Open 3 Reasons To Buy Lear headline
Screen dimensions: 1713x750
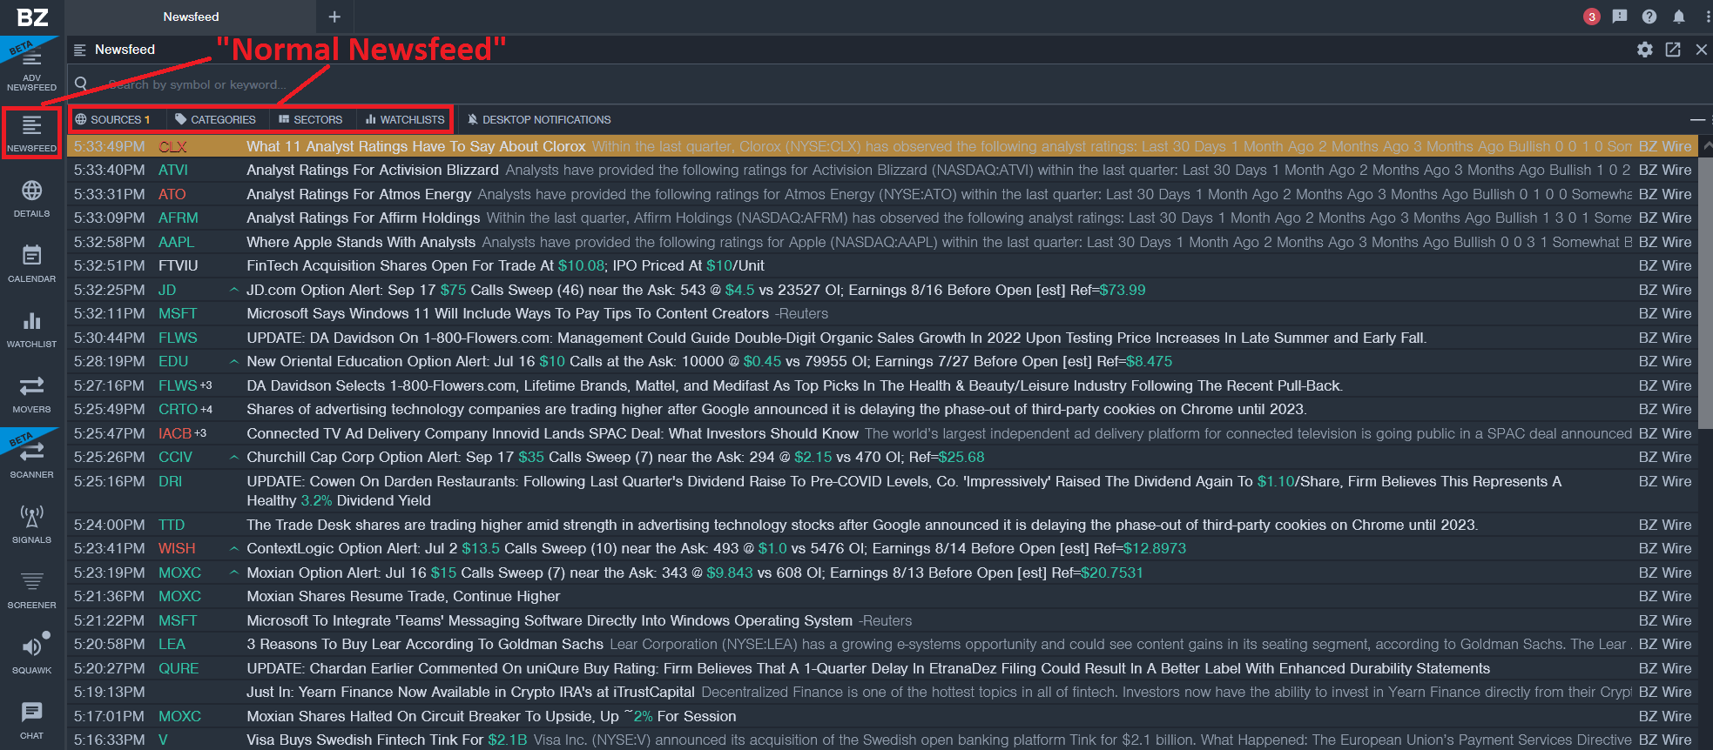[x=425, y=644]
